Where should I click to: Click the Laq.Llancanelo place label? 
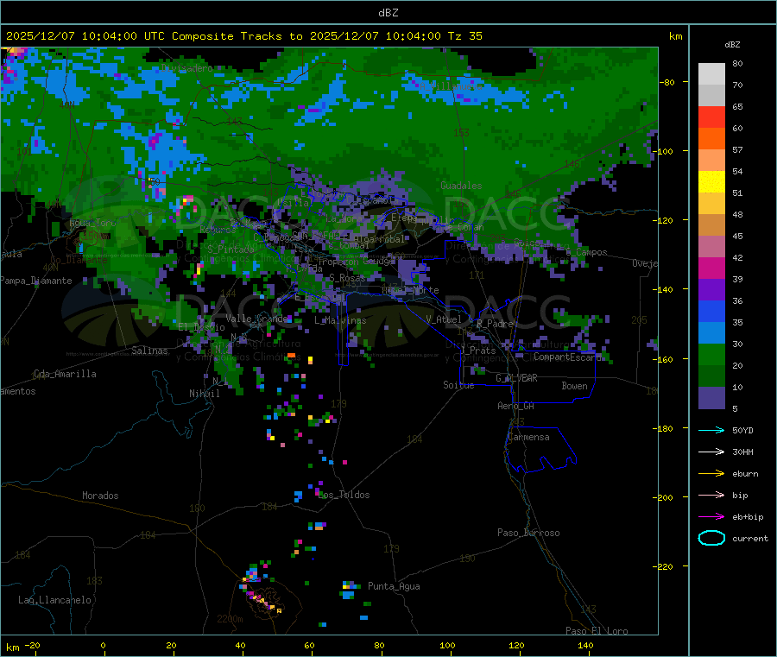tap(54, 600)
